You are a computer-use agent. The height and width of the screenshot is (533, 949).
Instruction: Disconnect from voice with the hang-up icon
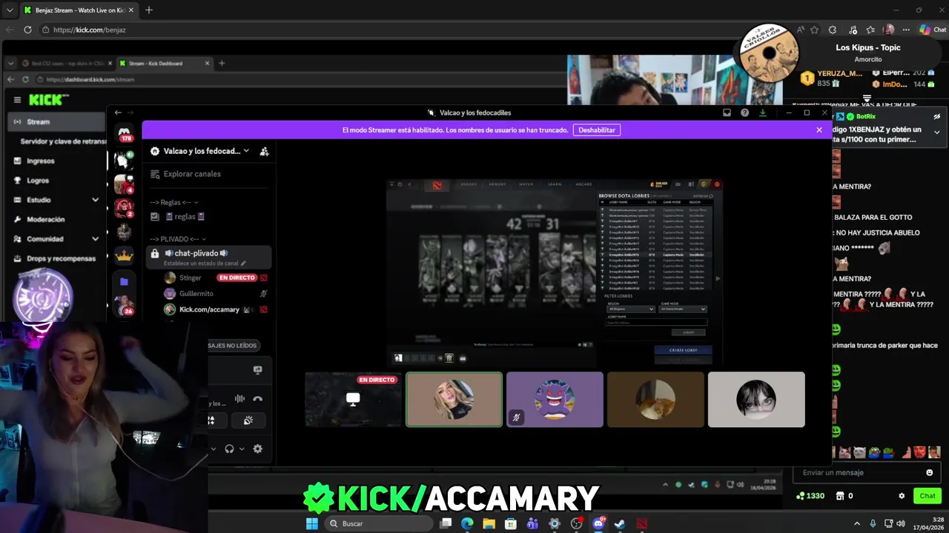coord(257,398)
